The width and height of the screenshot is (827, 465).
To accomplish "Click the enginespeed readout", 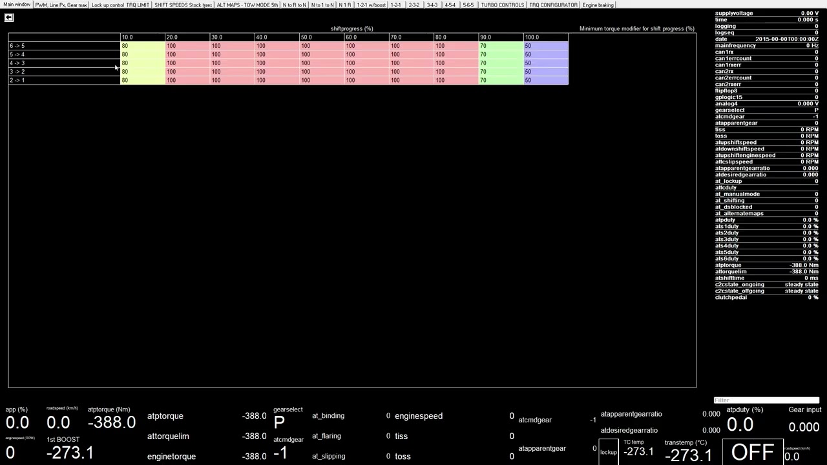I will (454, 416).
